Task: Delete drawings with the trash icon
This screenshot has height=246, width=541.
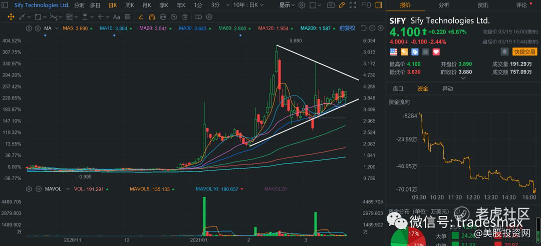Action: pyautogui.click(x=185, y=17)
